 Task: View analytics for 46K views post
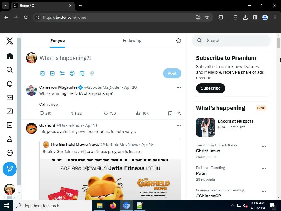tap(142, 113)
